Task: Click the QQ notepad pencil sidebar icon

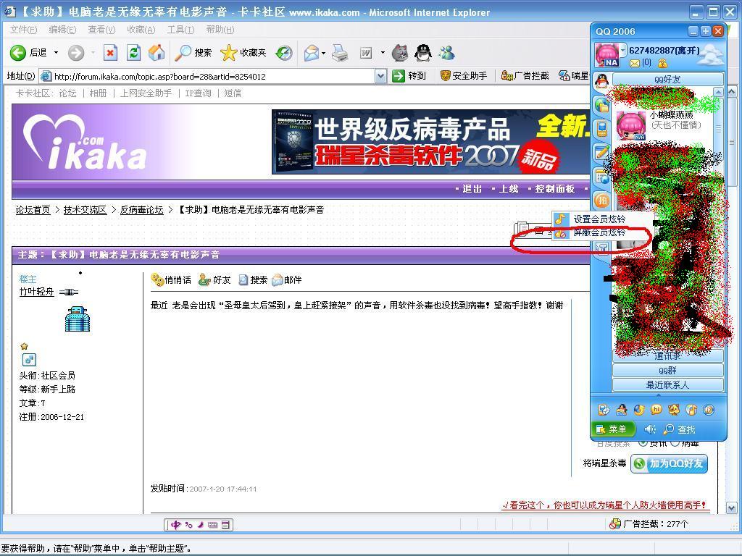Action: [x=601, y=153]
